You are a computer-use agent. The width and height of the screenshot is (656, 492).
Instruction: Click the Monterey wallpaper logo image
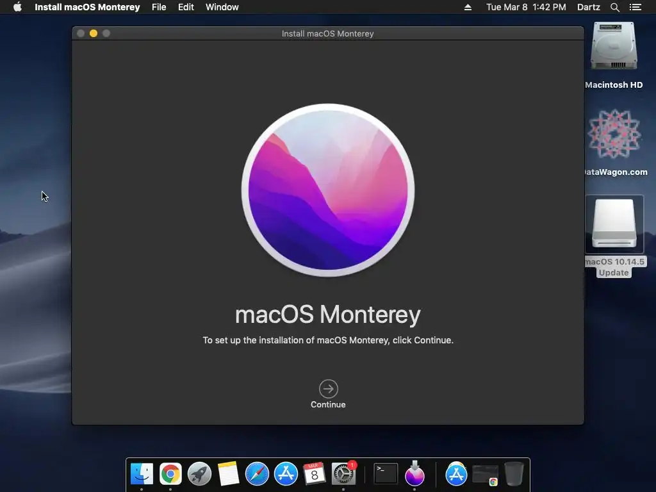point(328,190)
